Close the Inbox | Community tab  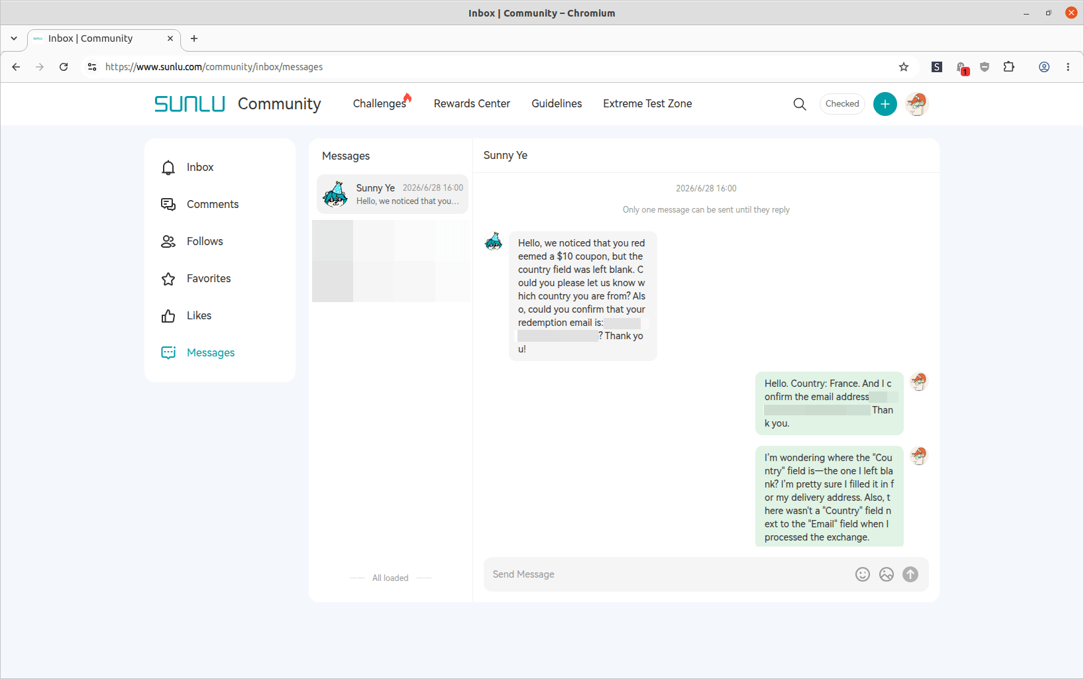[x=170, y=38]
